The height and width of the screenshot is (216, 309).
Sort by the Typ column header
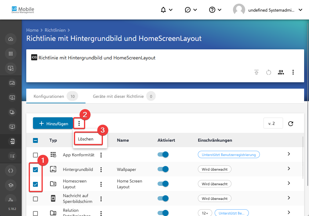click(x=53, y=140)
